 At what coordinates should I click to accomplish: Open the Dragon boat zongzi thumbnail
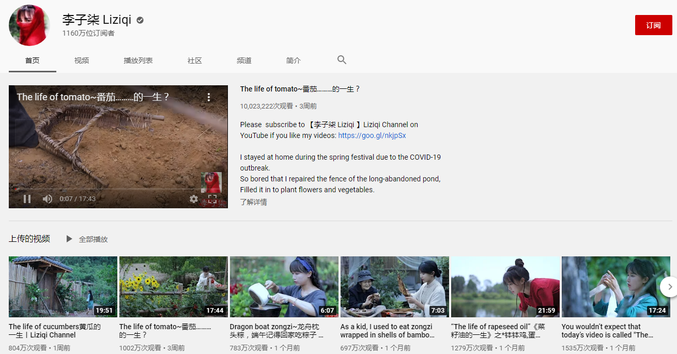284,287
